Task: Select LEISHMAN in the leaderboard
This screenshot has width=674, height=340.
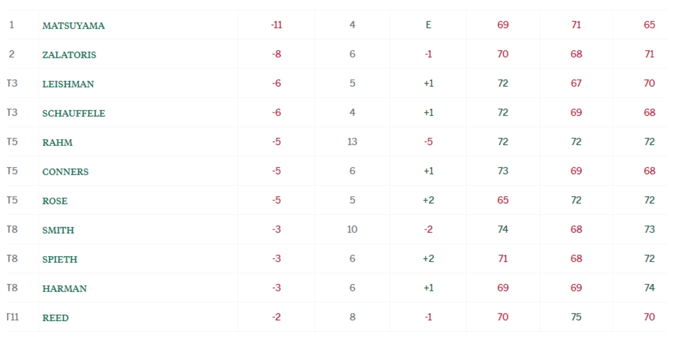Action: pyautogui.click(x=68, y=84)
